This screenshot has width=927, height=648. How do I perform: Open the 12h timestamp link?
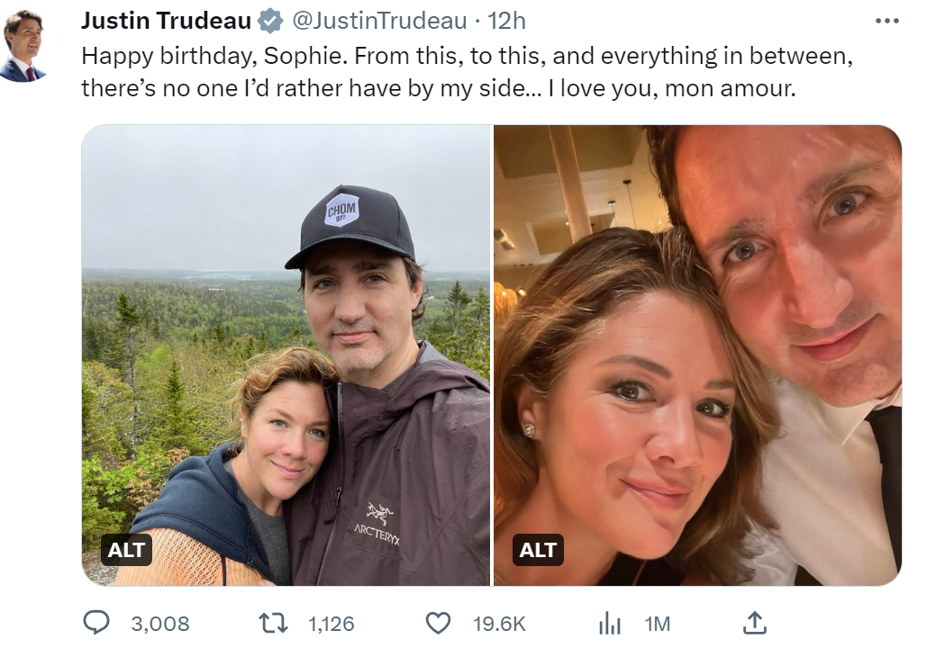point(506,21)
